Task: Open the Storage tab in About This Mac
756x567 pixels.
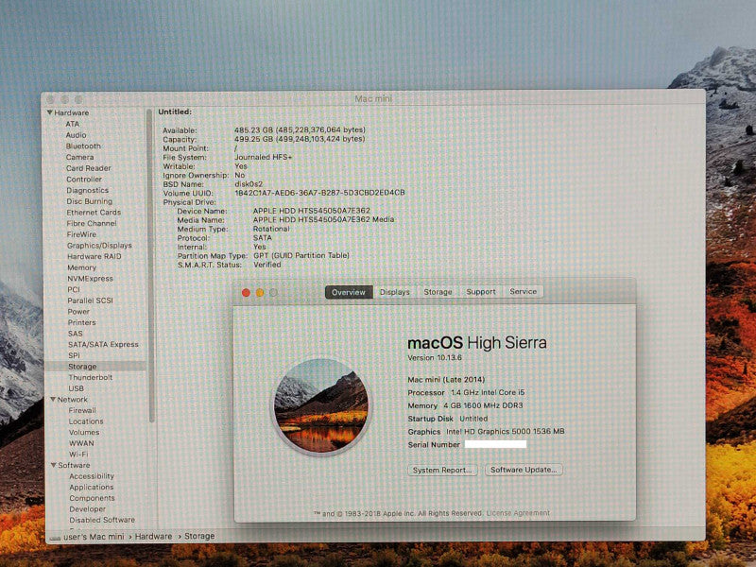Action: click(438, 292)
